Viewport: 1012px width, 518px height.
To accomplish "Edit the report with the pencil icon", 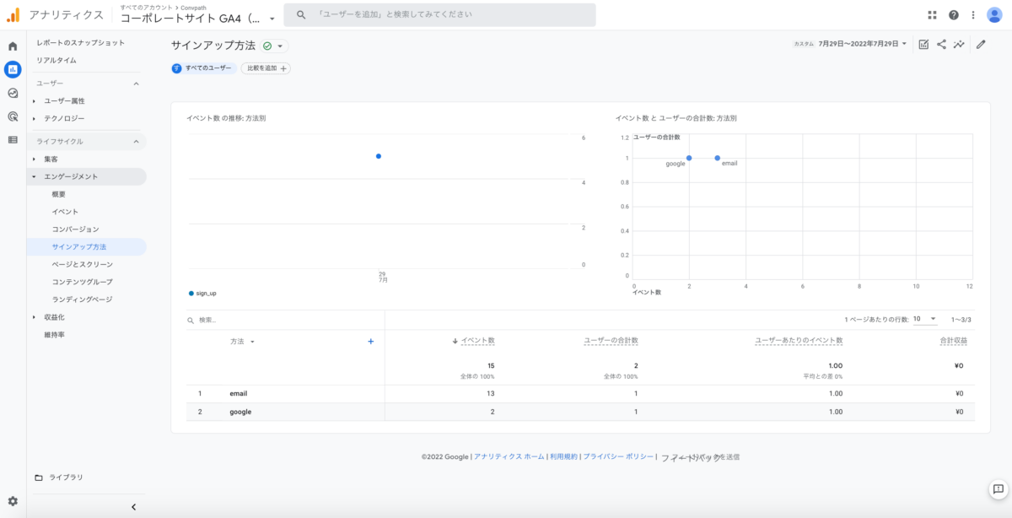I will (981, 44).
